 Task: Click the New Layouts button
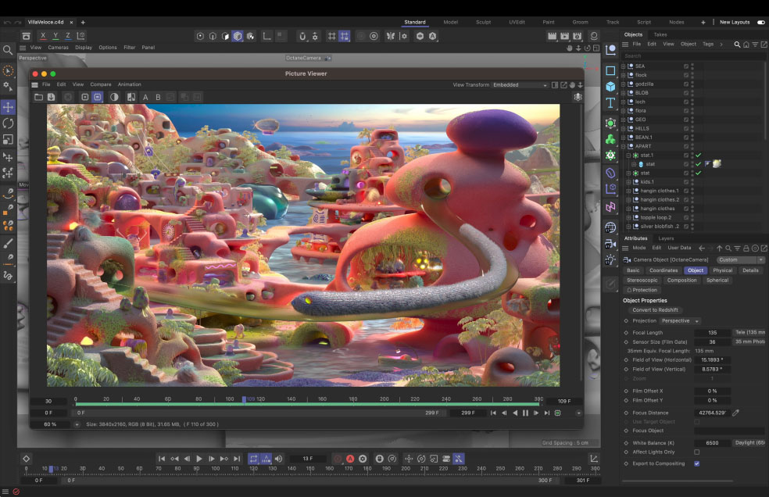point(735,22)
